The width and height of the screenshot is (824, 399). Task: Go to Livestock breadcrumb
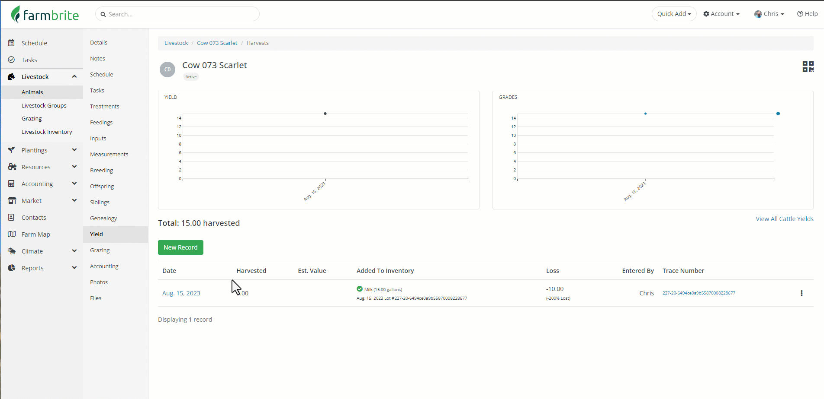coord(176,43)
